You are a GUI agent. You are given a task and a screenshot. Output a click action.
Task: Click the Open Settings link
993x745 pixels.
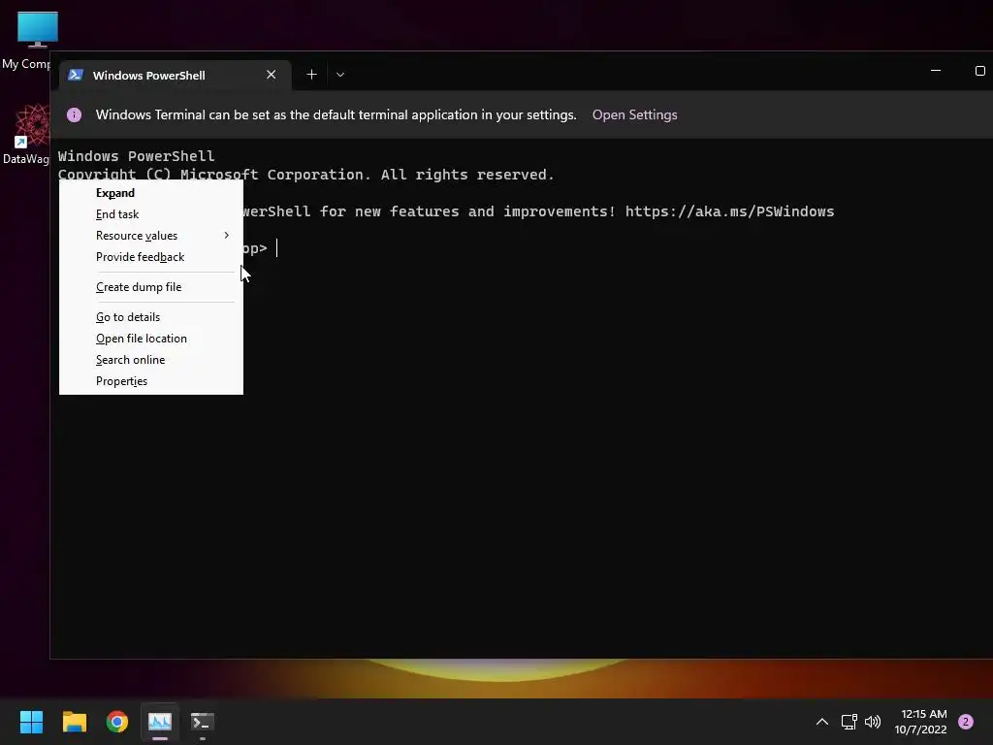634,114
